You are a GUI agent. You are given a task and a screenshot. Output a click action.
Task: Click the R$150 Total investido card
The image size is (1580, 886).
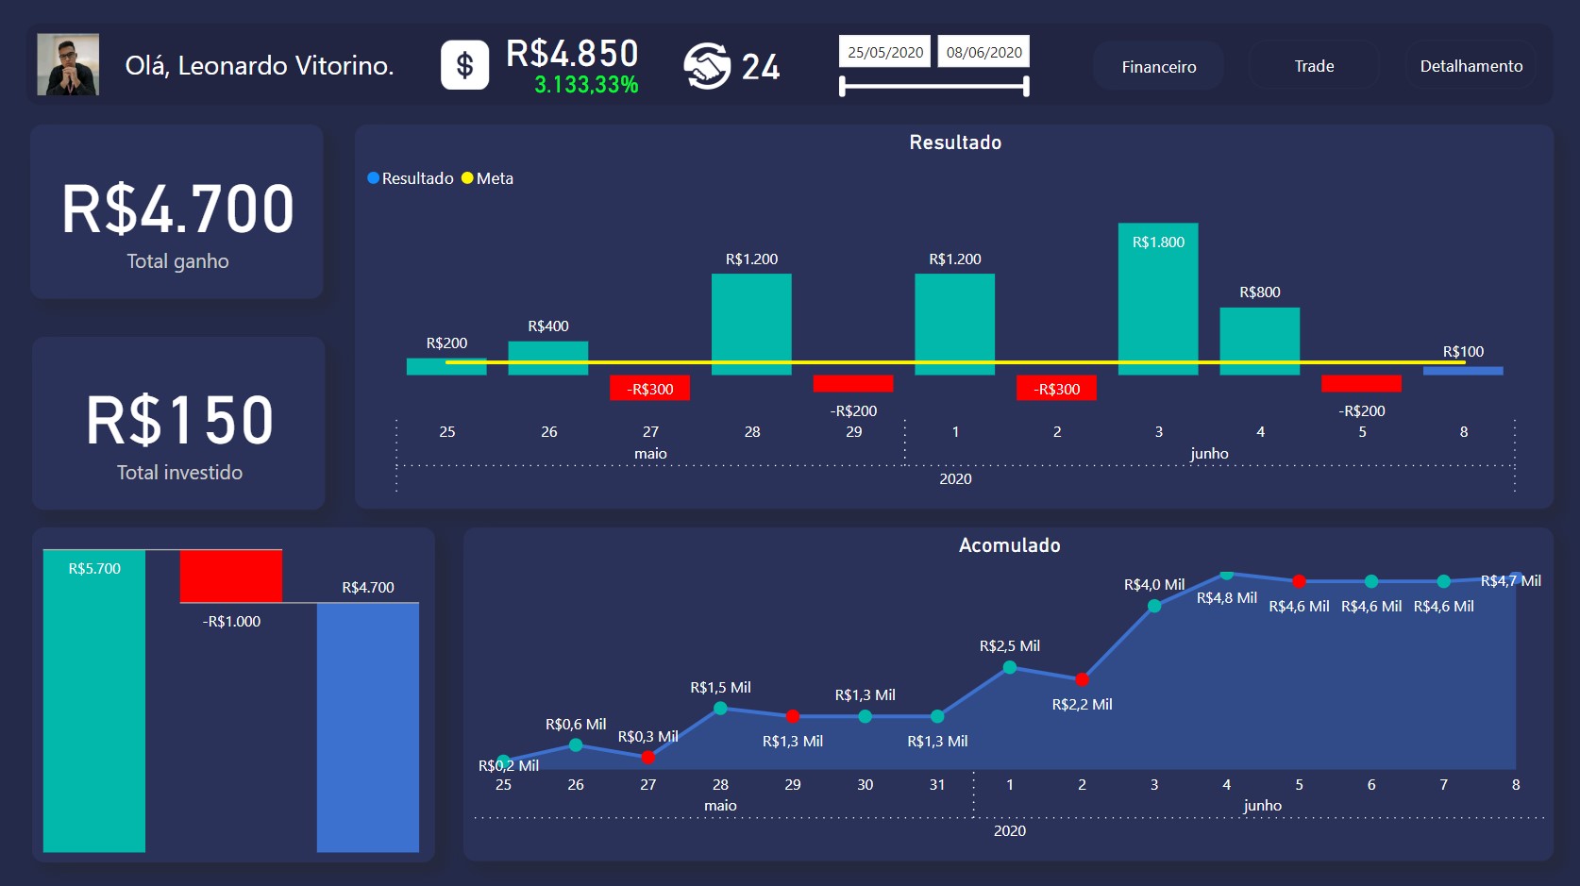179,424
